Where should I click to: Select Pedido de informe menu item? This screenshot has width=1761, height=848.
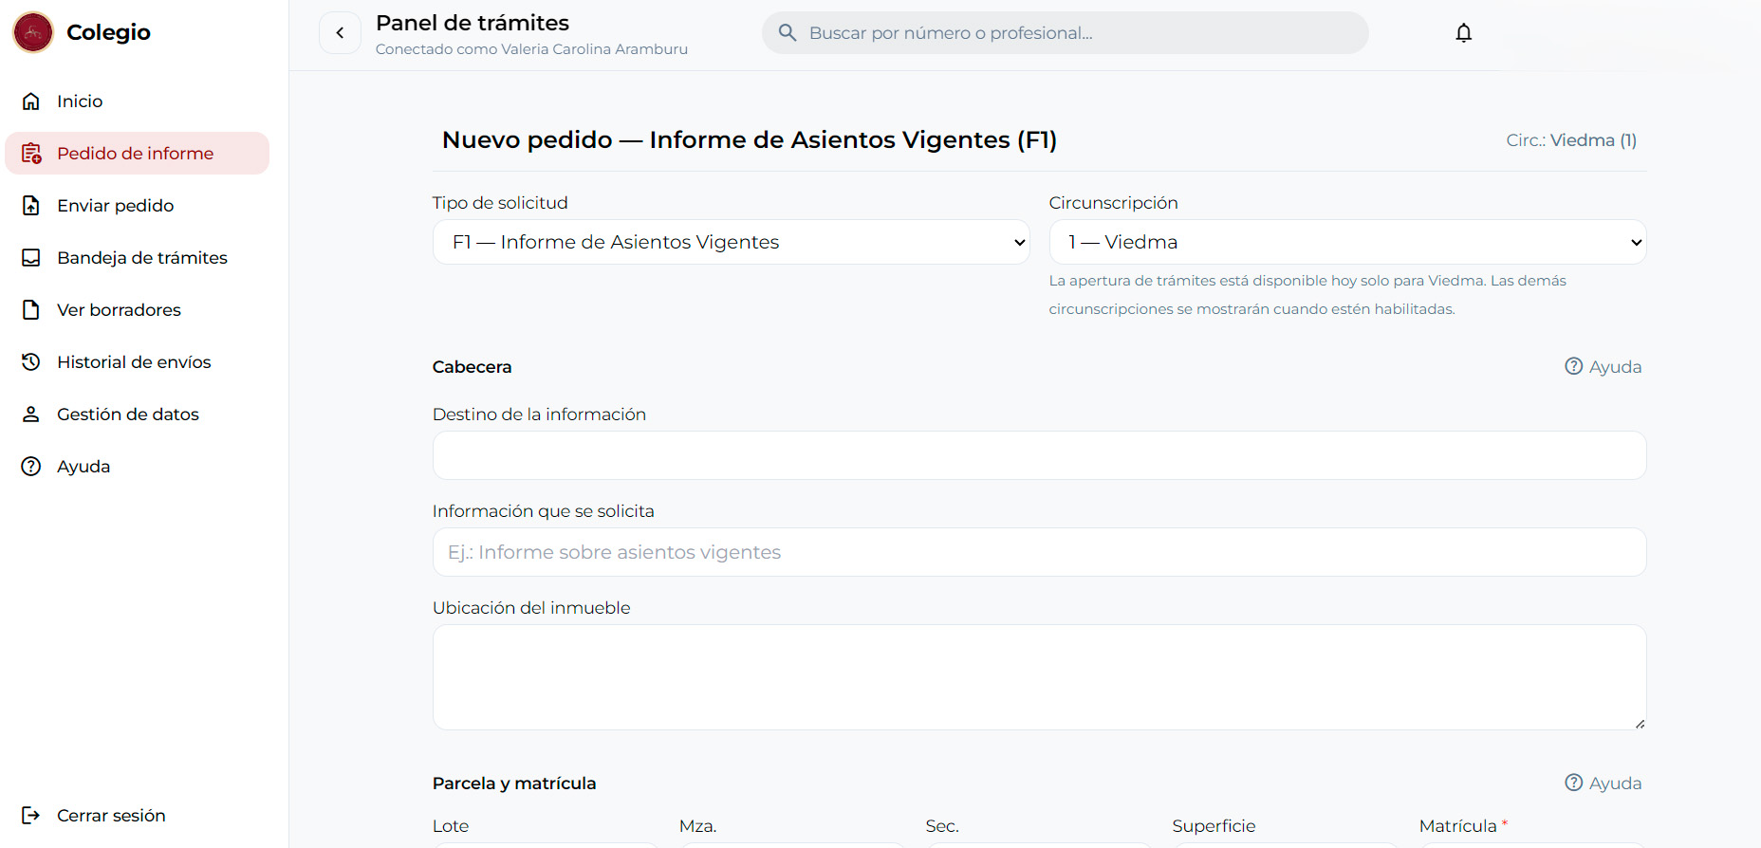[x=136, y=154]
